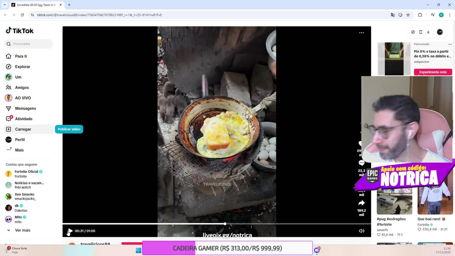Viewport: 455px width, 256px height.
Task: Reload the page
Action: click(x=22, y=15)
